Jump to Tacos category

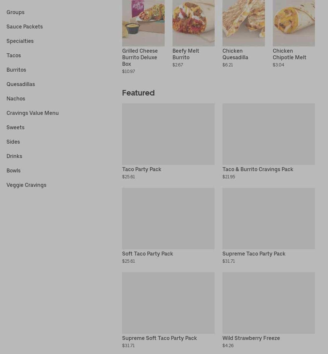[x=14, y=56]
